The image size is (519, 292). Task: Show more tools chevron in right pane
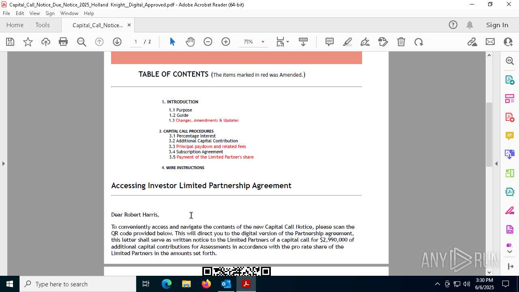(x=510, y=252)
